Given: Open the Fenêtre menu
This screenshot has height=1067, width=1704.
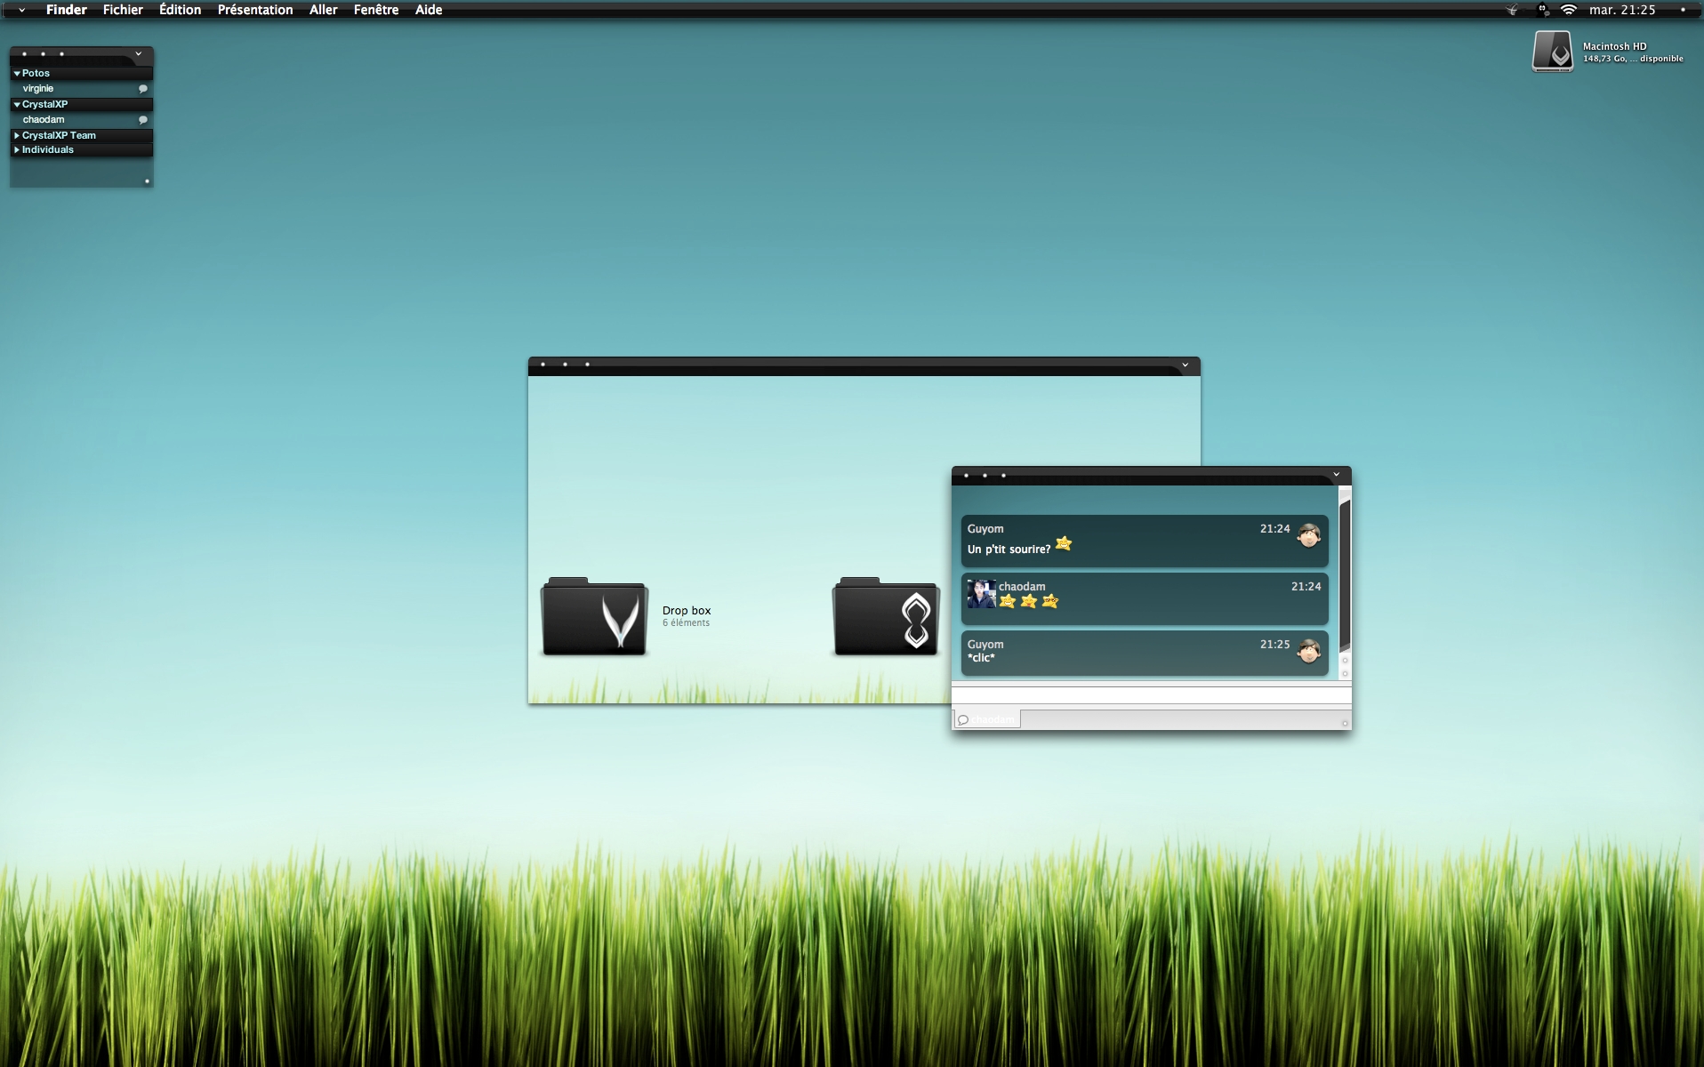Looking at the screenshot, I should coord(376,10).
